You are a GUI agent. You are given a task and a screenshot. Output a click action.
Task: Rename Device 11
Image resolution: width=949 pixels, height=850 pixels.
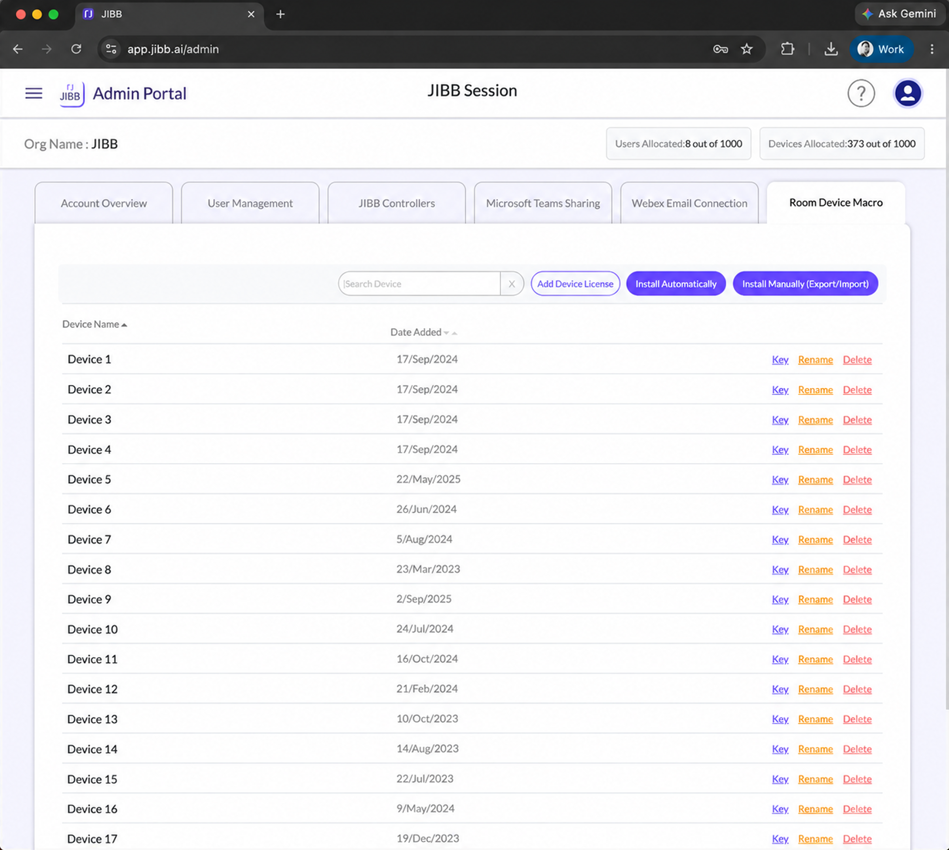click(x=816, y=659)
